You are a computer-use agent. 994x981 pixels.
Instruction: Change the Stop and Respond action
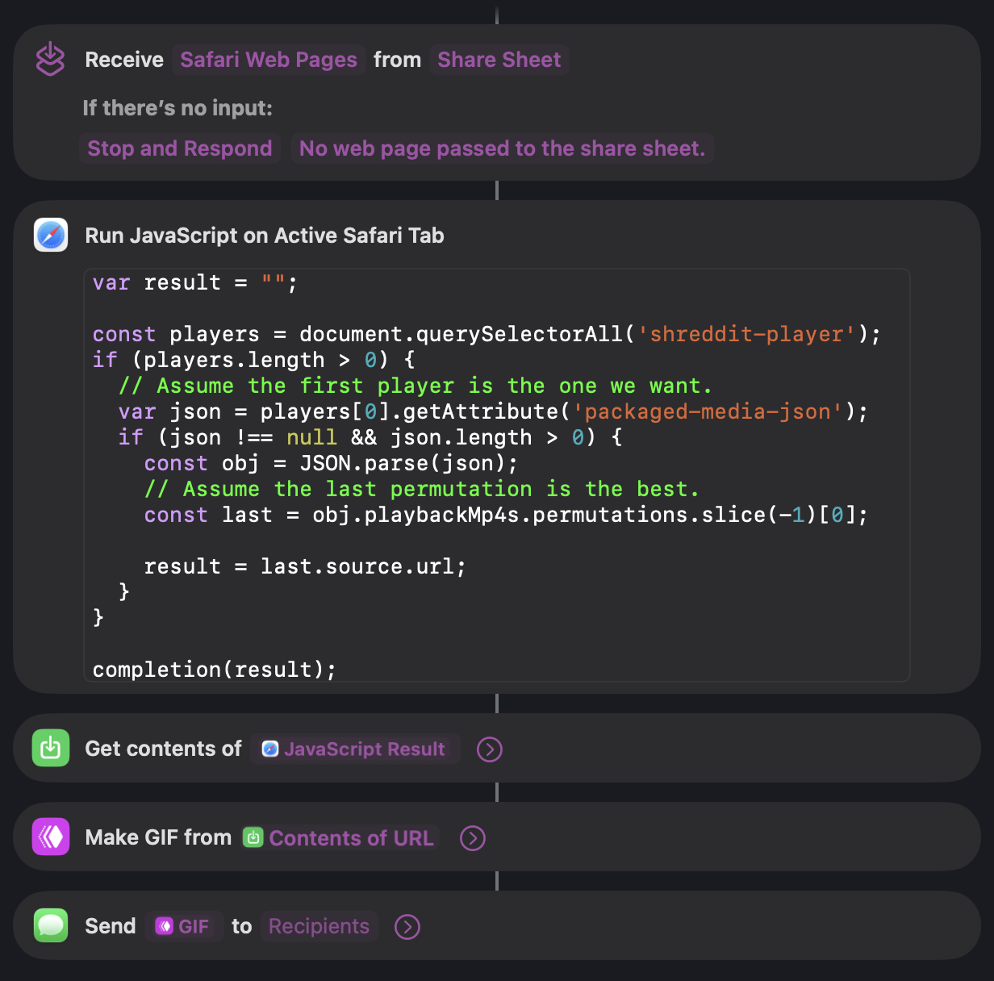click(x=180, y=148)
